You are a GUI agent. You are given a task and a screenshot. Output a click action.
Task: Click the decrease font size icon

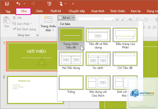pos(123,19)
